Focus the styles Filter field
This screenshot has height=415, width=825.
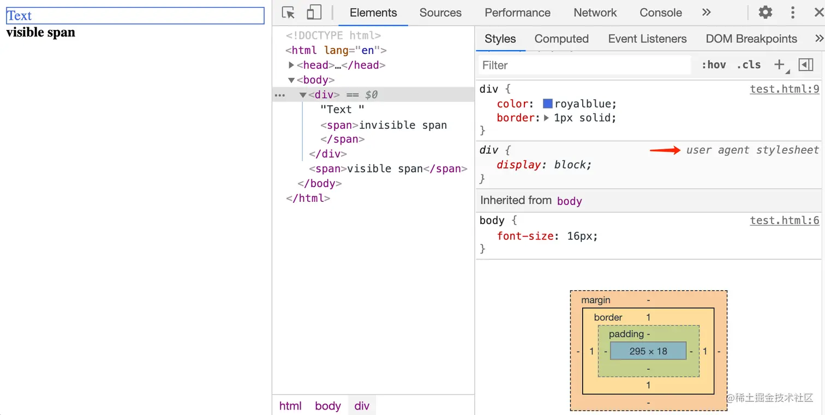[x=584, y=65]
